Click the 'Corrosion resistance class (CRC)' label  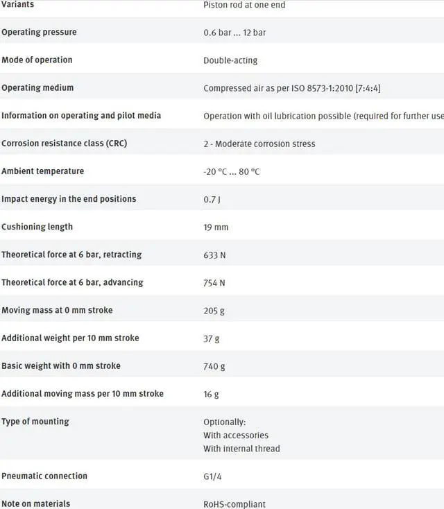(64, 144)
